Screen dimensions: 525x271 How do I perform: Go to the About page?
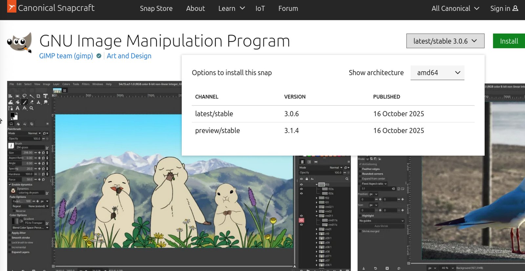pyautogui.click(x=195, y=9)
